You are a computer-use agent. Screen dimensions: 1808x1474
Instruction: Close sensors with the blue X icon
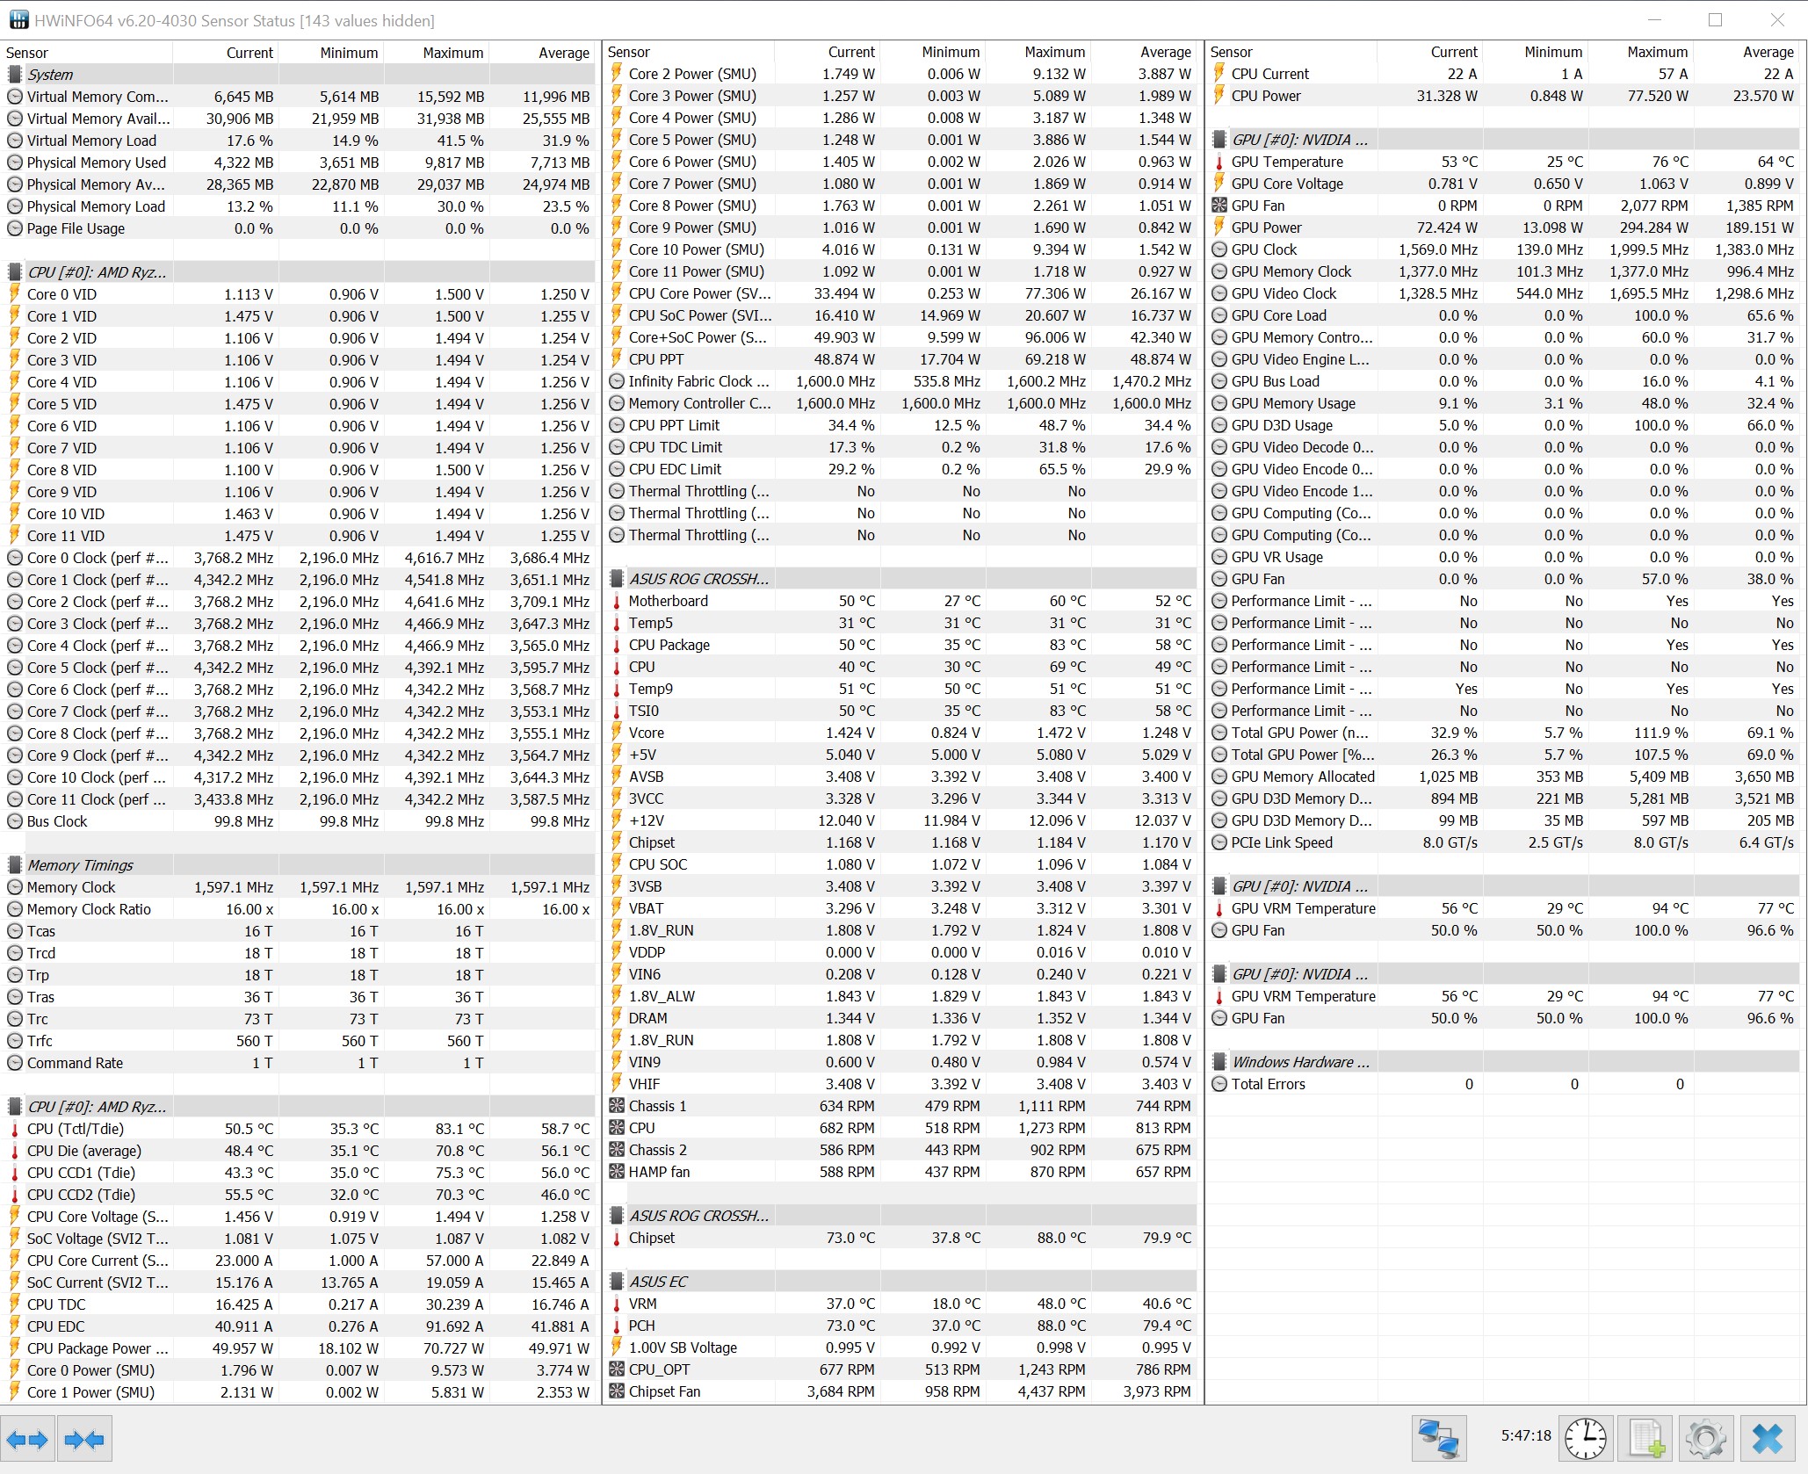[1767, 1439]
